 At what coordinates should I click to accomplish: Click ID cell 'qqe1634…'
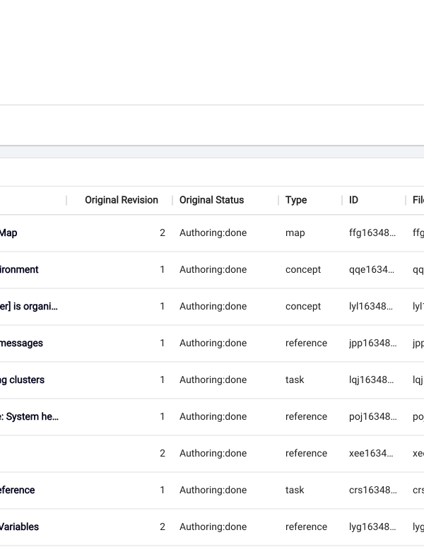pyautogui.click(x=372, y=270)
